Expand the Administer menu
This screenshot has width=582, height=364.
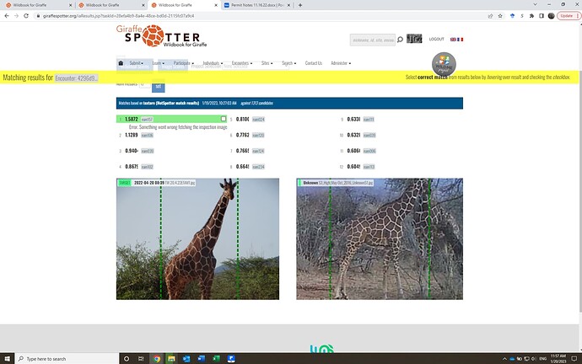(341, 63)
